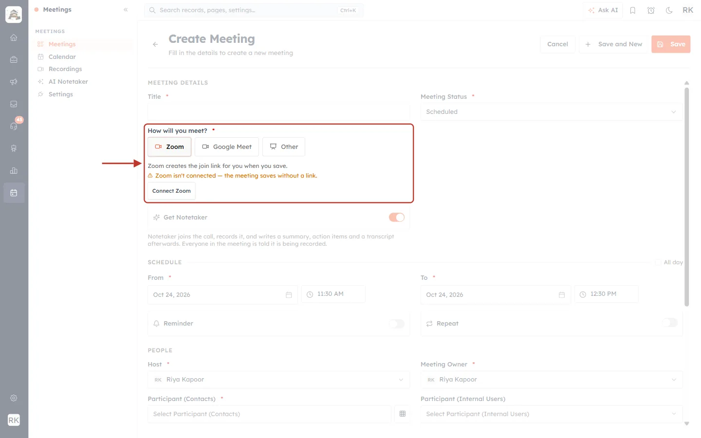Screen dimensions: 701x438
Task: Go back using the arrow beside Create Meeting
Action: [x=155, y=44]
